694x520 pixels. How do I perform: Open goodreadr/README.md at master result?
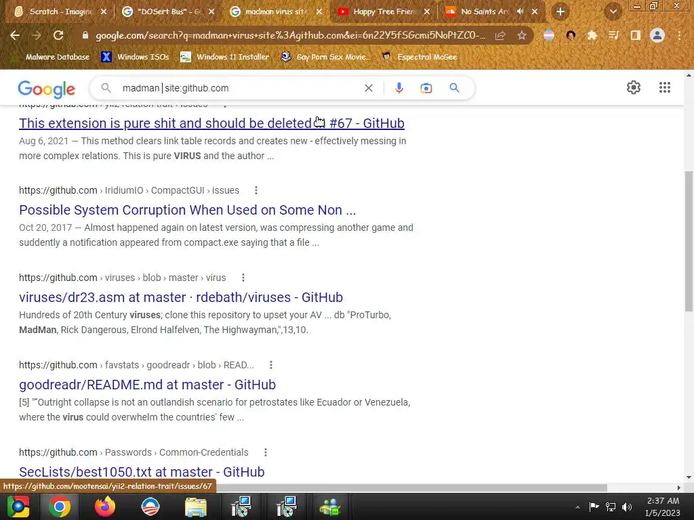[x=147, y=385]
